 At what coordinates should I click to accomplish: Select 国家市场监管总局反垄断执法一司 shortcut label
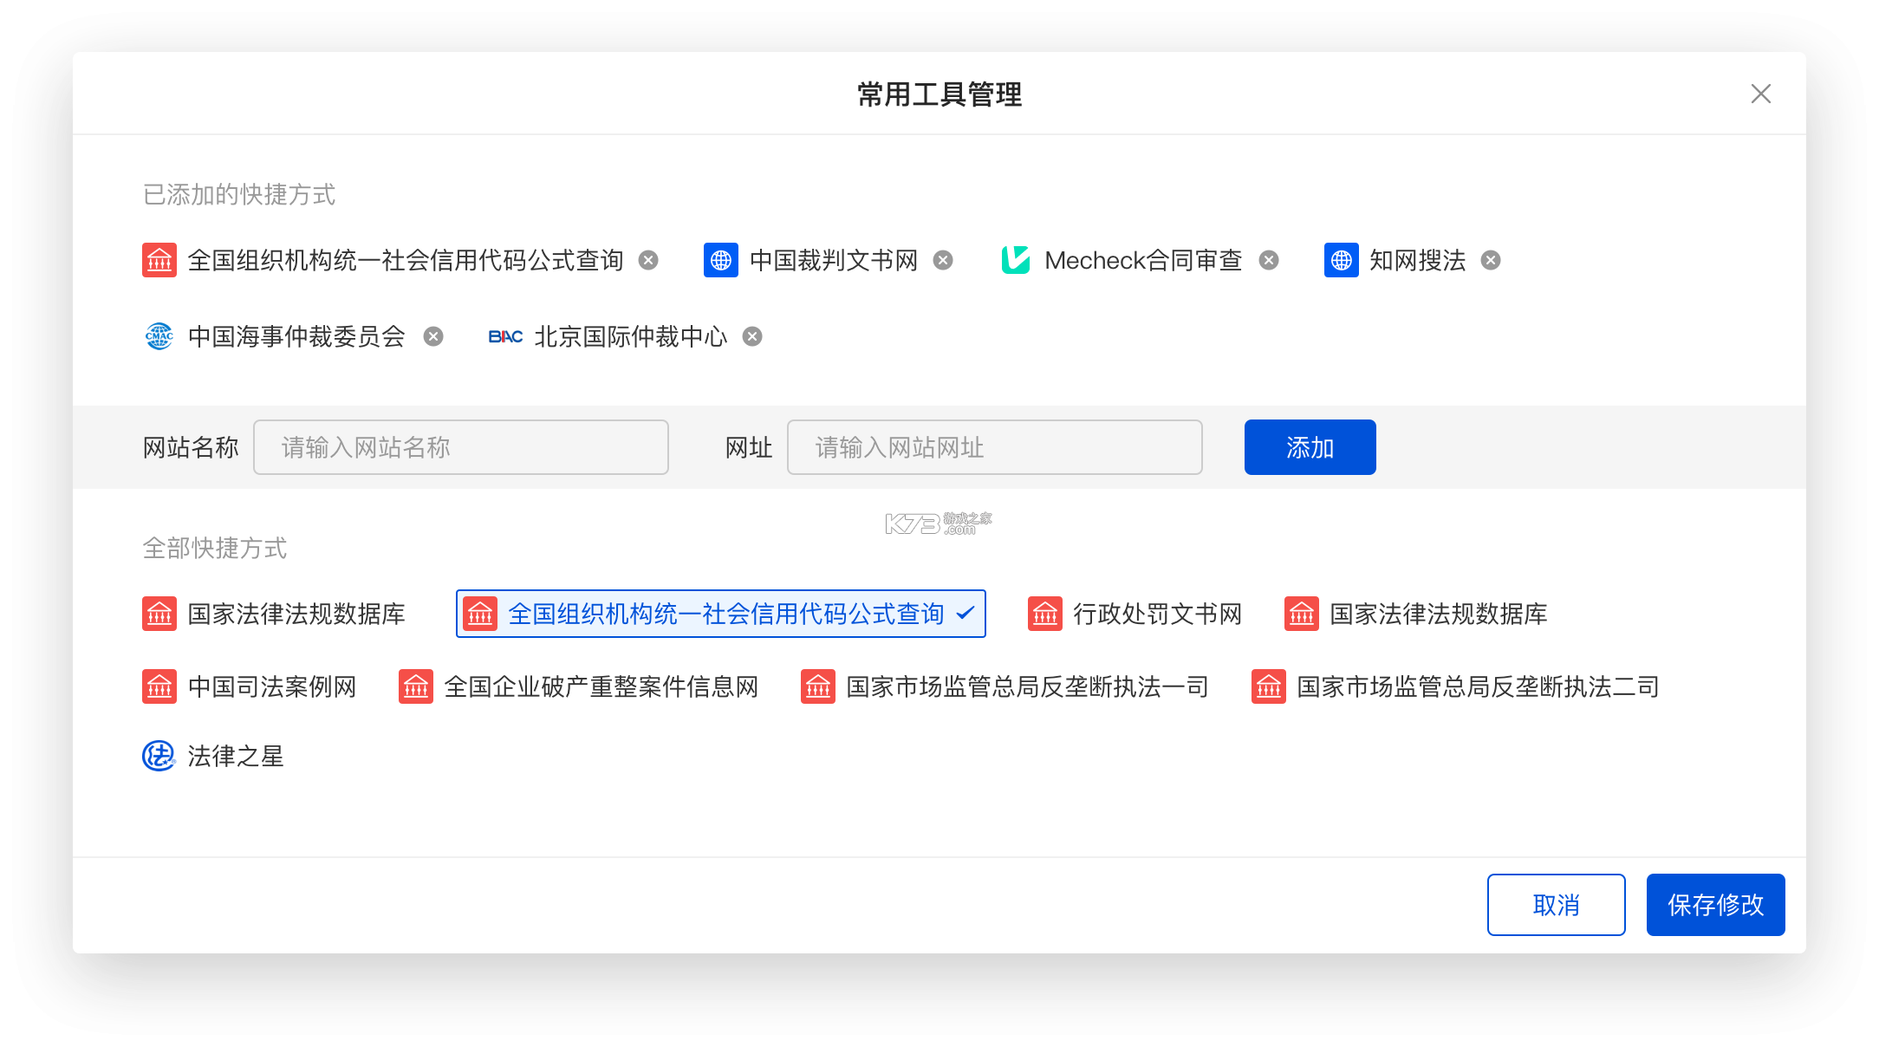pos(1028,686)
